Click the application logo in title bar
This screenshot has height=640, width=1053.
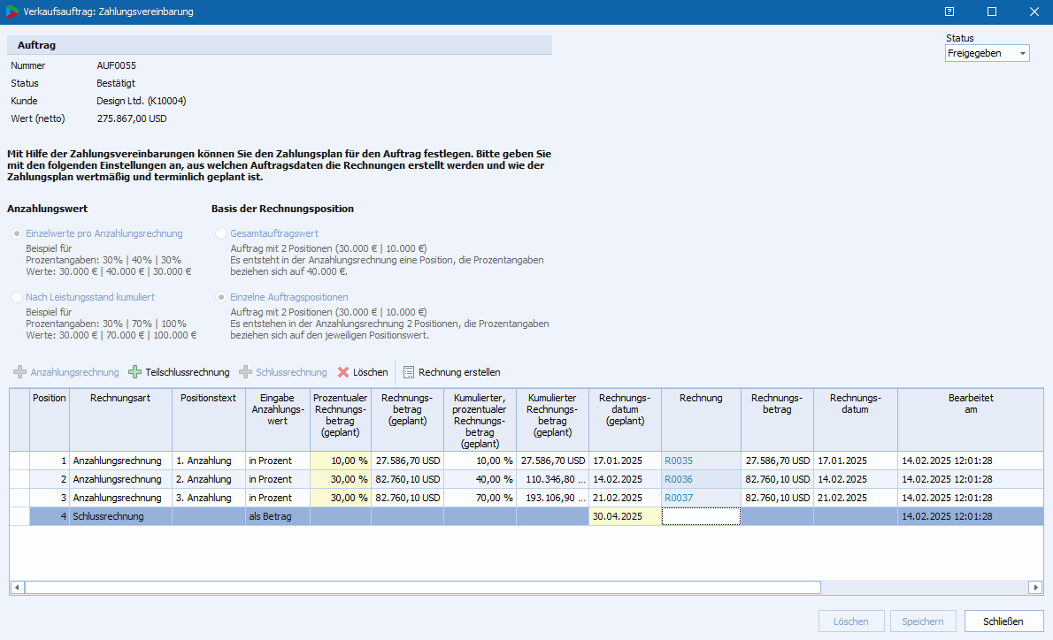[x=12, y=12]
